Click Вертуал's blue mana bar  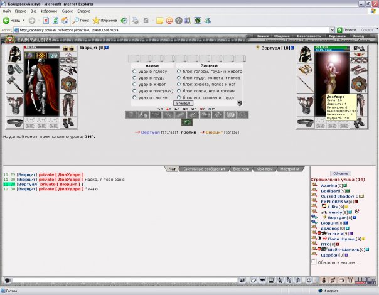[332, 50]
